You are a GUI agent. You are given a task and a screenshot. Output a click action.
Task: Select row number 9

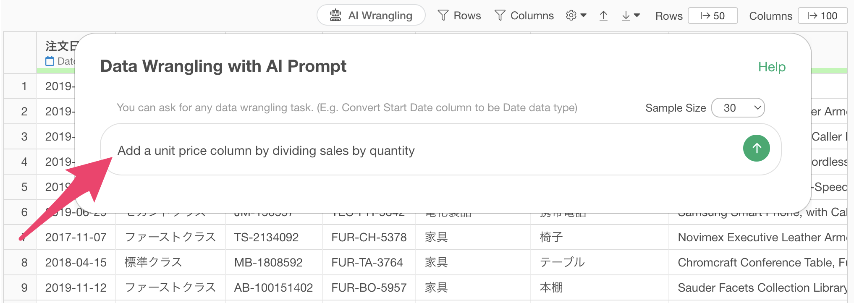[x=24, y=288]
